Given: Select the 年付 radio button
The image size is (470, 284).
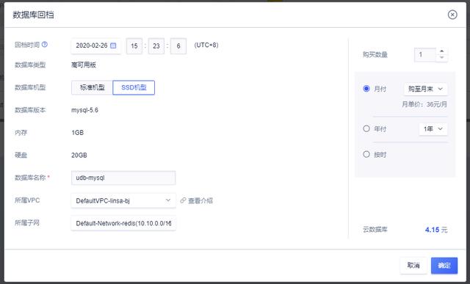Looking at the screenshot, I should click(x=366, y=128).
